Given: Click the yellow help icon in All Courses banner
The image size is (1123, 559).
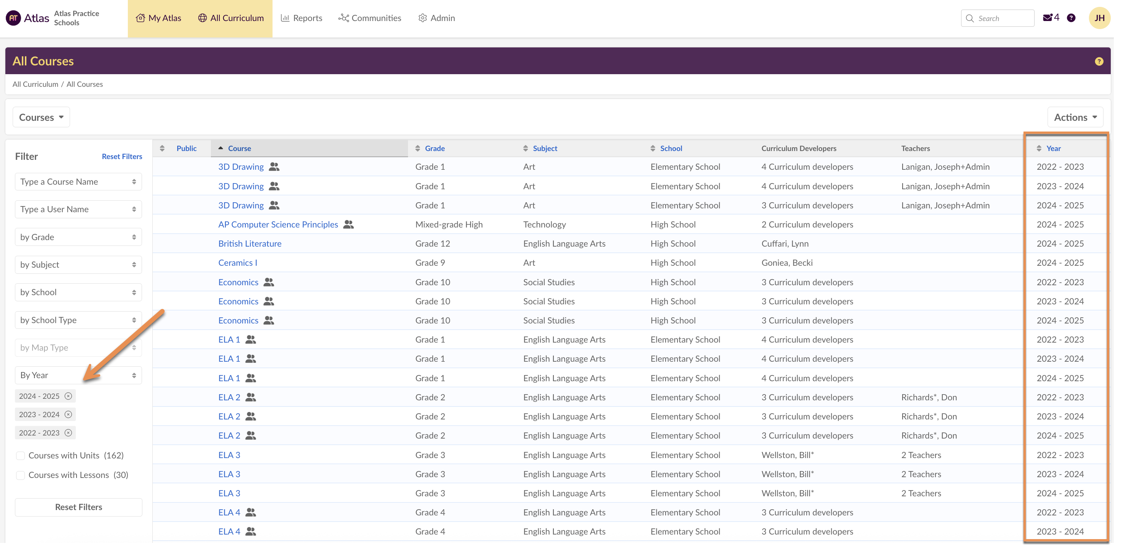Looking at the screenshot, I should click(x=1099, y=62).
